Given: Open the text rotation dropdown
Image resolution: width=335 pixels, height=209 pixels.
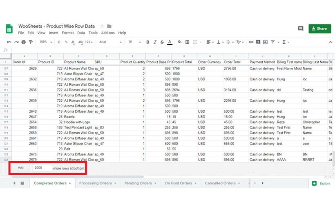Looking at the screenshot, I should click(x=240, y=42).
